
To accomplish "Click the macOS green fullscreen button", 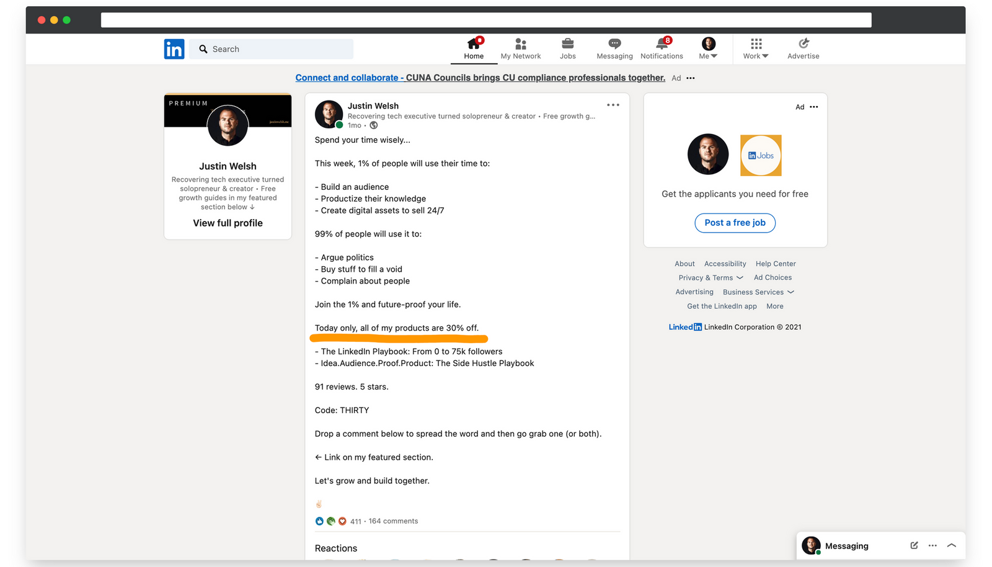I will coord(66,20).
